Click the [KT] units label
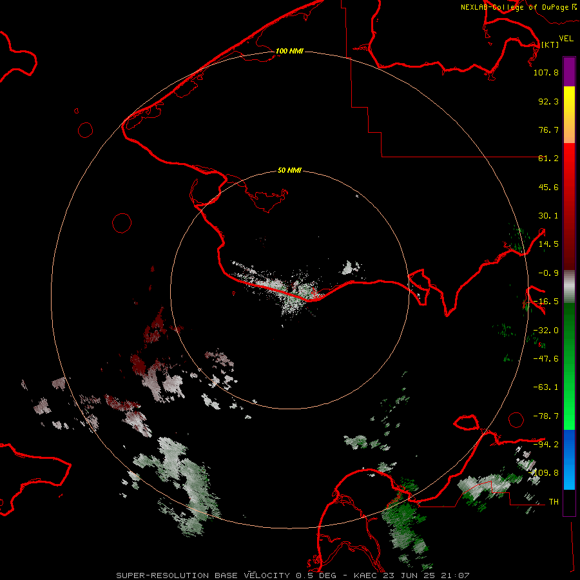The image size is (580, 580). [x=550, y=44]
